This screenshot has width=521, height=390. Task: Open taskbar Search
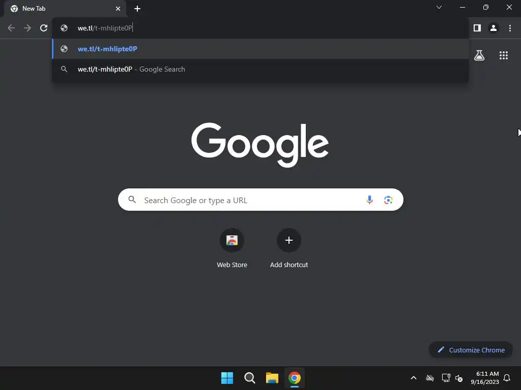coord(249,378)
